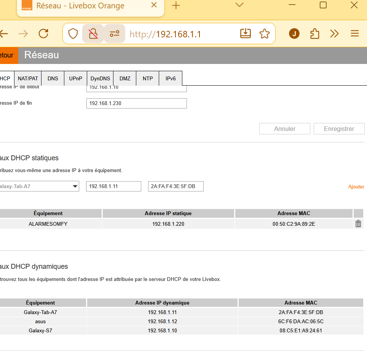Open the account avatar J icon
367x351 pixels.
point(294,34)
